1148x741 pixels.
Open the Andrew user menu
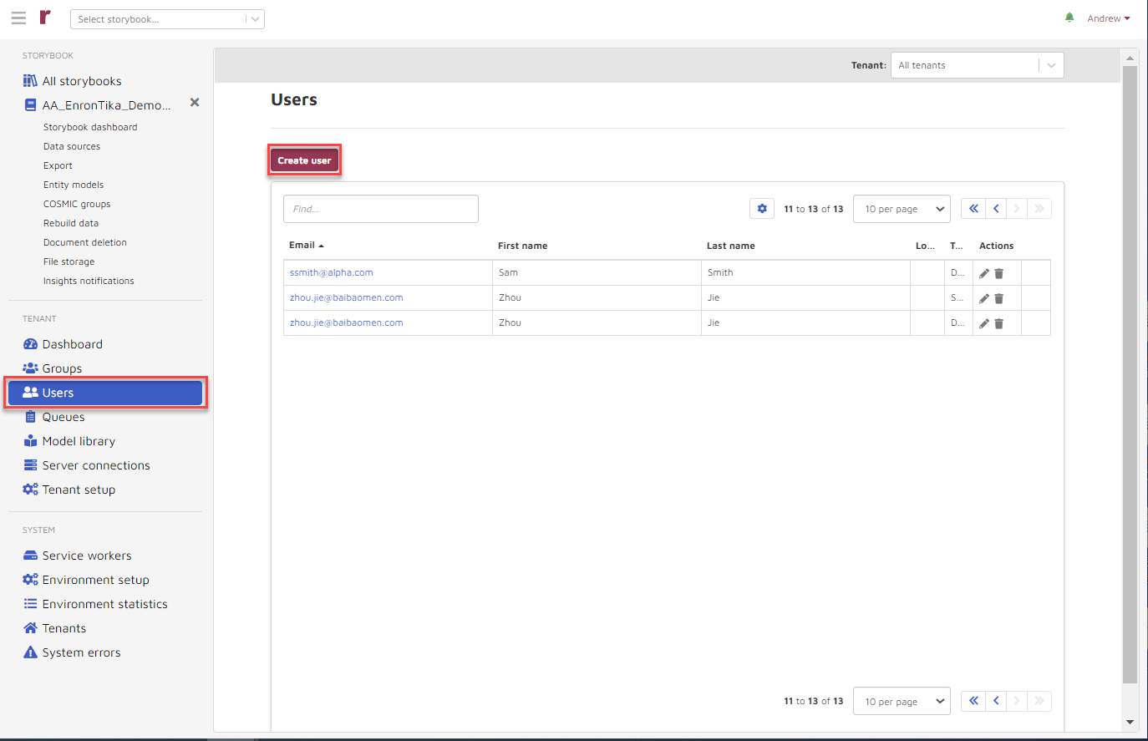[x=1109, y=18]
